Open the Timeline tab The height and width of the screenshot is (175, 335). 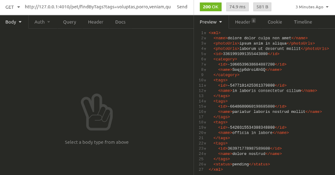point(303,22)
